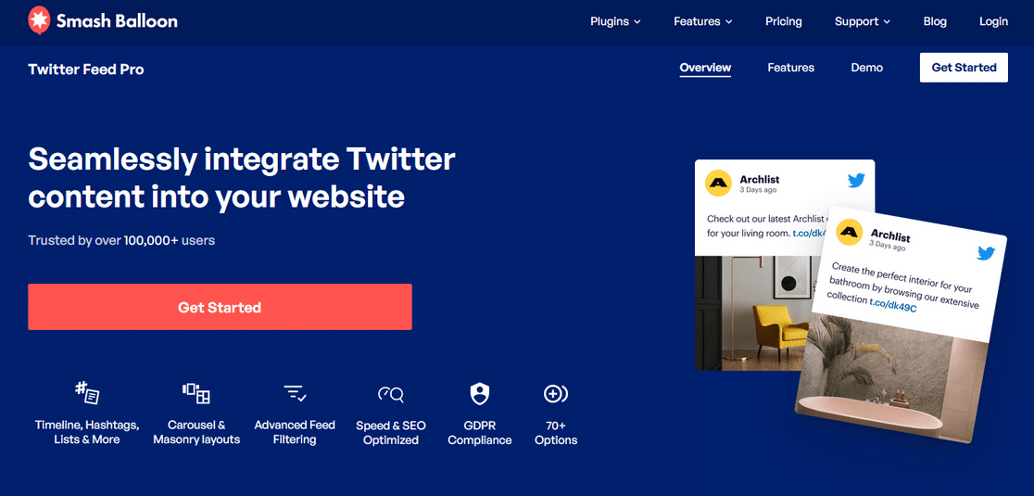Screen dimensions: 1034x496
Task: Click the 'Advanced Feed Filtering' label
Action: coord(295,432)
